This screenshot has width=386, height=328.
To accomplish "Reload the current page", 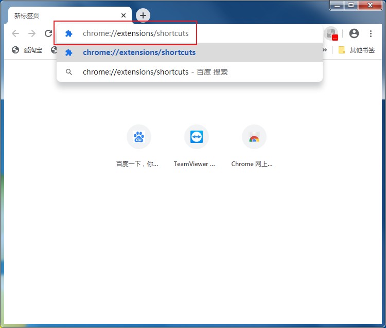I will tap(48, 33).
